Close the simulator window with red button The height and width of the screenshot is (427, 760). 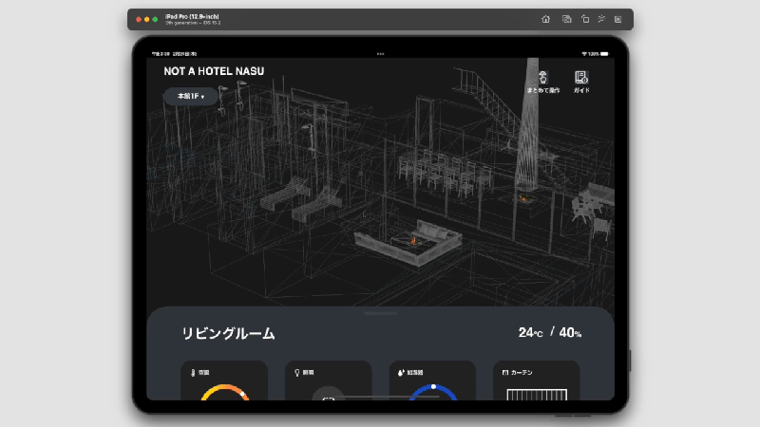(x=139, y=19)
